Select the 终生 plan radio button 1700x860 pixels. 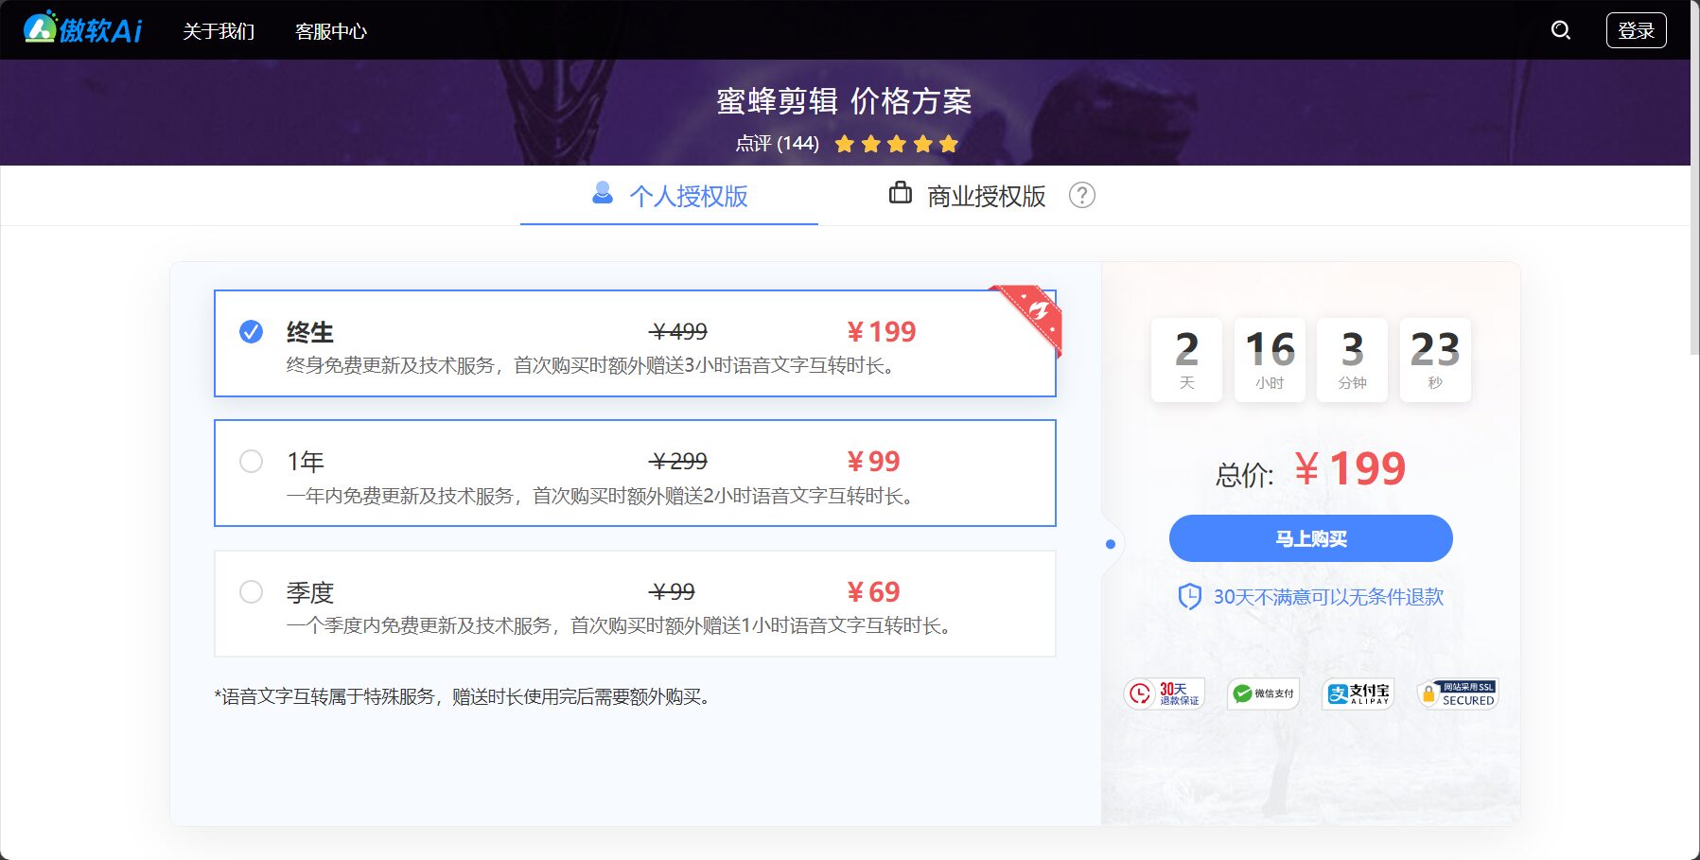(251, 331)
